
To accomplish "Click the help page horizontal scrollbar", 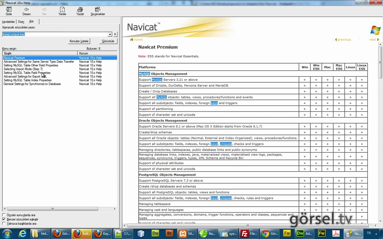I will (x=248, y=226).
